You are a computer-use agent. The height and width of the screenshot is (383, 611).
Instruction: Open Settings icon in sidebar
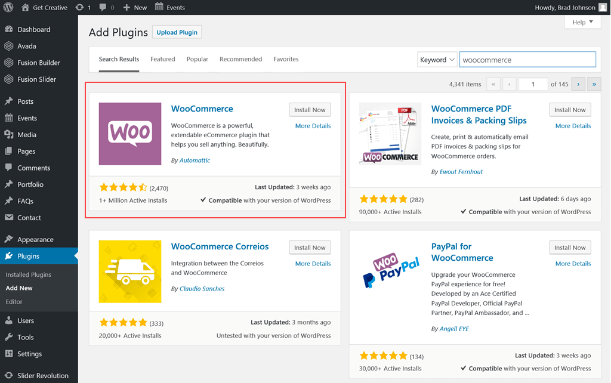click(9, 354)
